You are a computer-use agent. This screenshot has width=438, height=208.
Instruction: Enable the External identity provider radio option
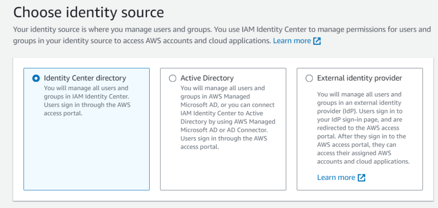[309, 78]
